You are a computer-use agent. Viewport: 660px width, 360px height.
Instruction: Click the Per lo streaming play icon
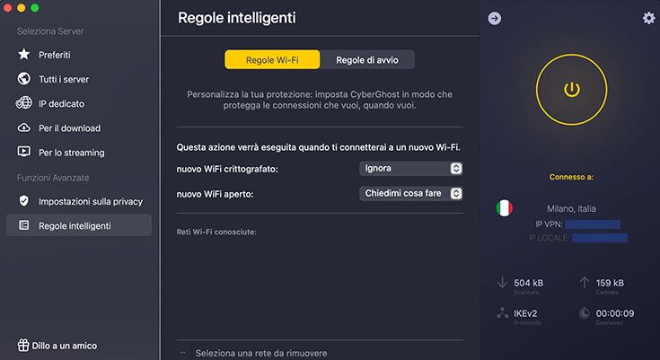24,152
